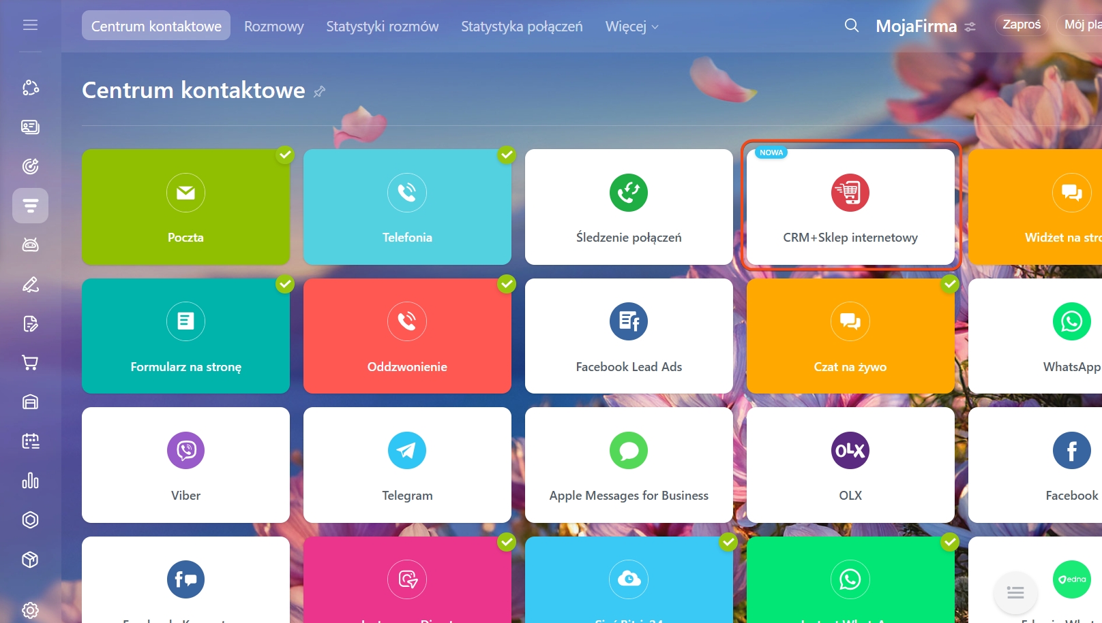The image size is (1102, 623).
Task: Open settings gear in sidebar
Action: tap(30, 610)
